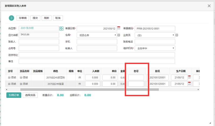Open supplier picker grid icon
Screen dimensions: 215x126
(61, 28)
